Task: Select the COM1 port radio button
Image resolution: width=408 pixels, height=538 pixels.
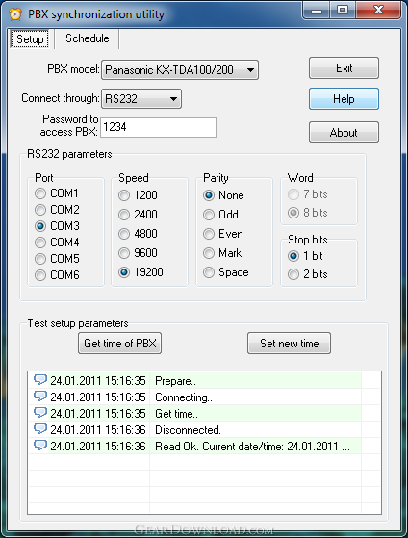Action: click(x=40, y=193)
